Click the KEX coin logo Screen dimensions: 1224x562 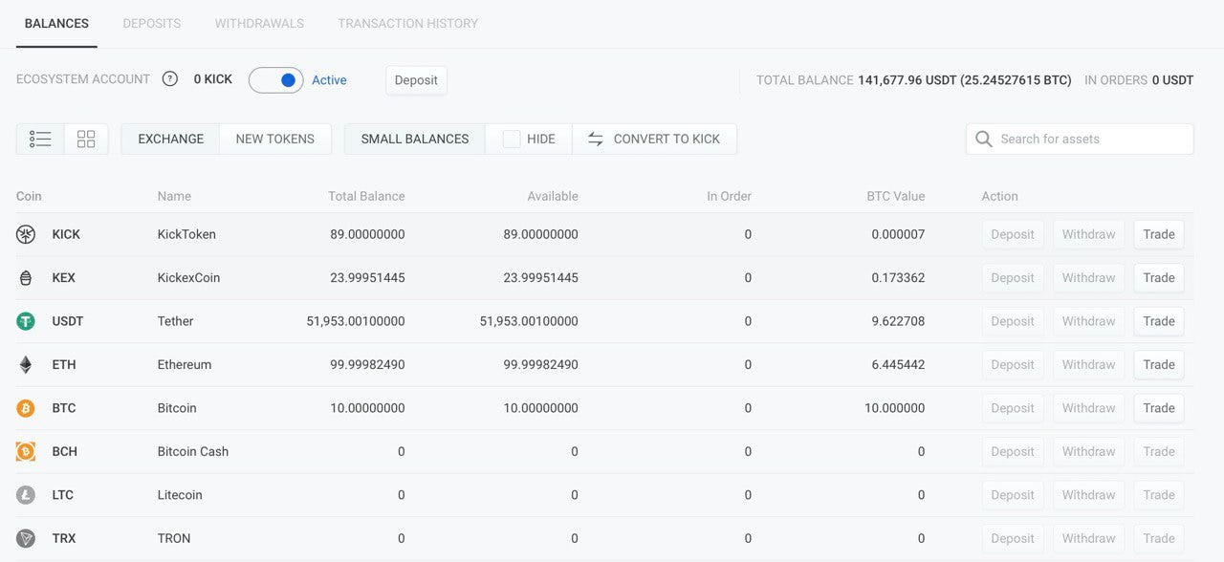pyautogui.click(x=26, y=278)
